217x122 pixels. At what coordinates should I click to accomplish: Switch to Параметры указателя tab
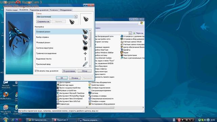[x=39, y=10]
